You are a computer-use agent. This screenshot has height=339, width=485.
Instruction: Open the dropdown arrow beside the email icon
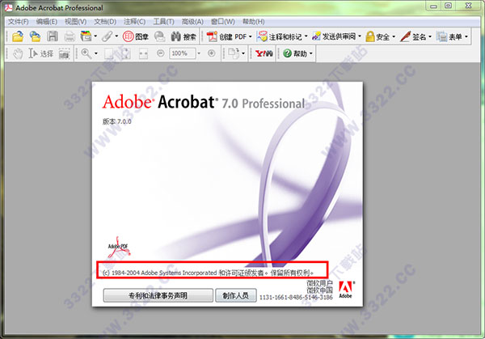(95, 36)
